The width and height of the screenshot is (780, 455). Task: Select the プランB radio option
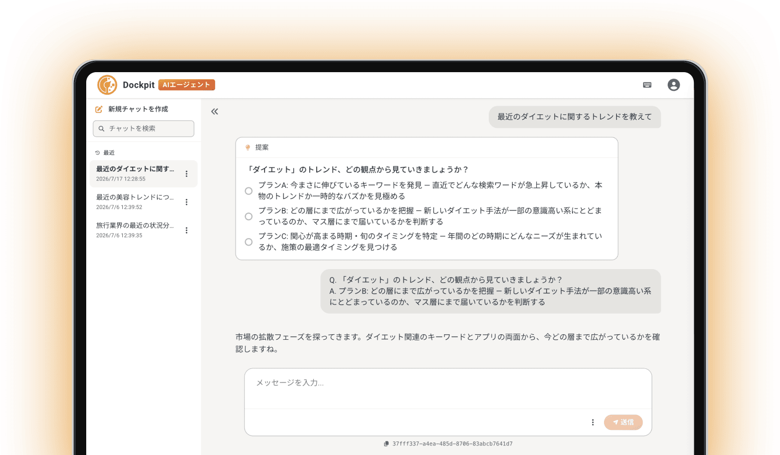249,216
